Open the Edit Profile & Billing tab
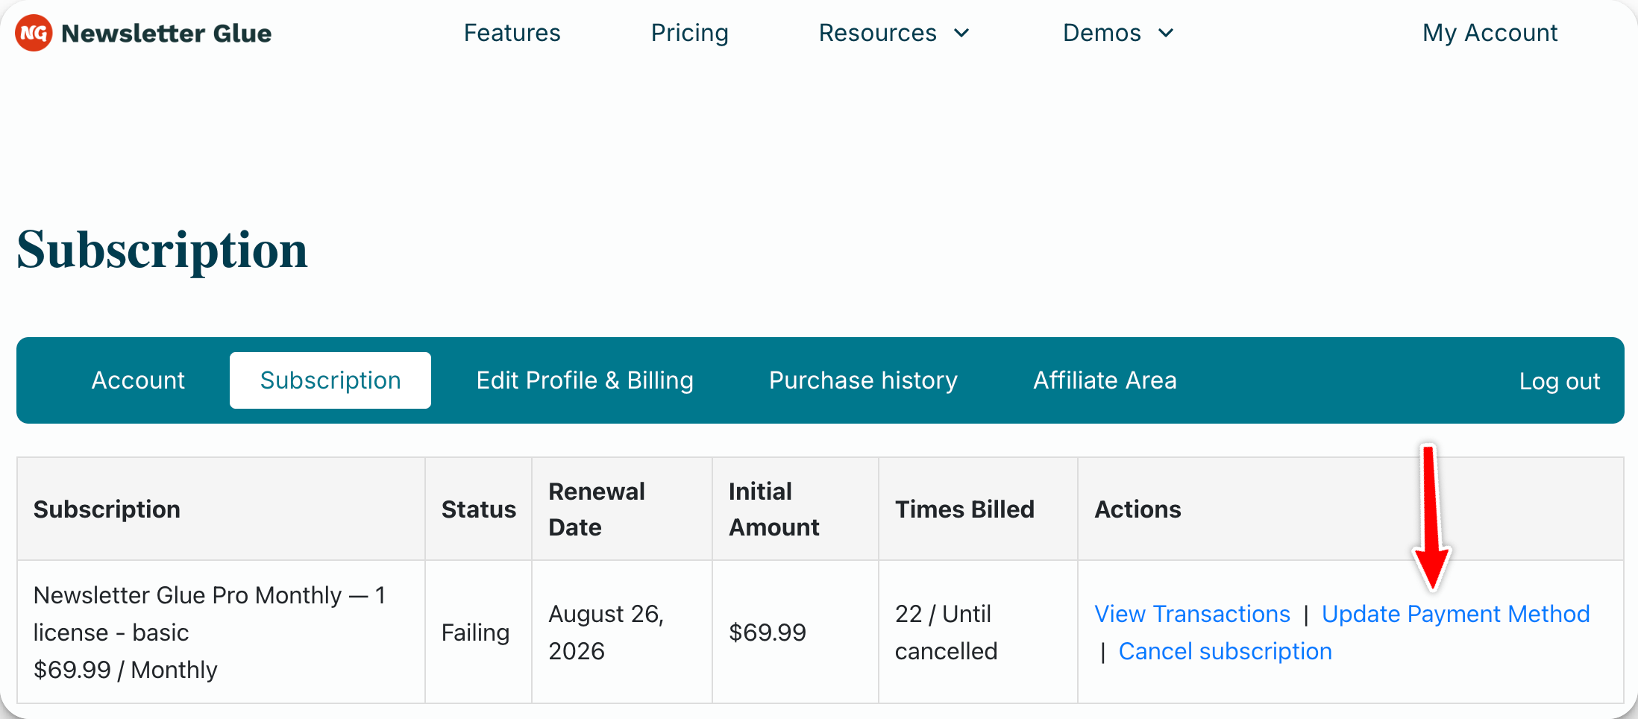The image size is (1638, 719). point(585,380)
